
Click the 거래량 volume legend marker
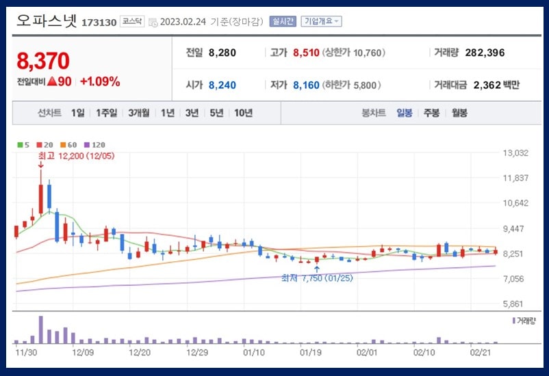513,321
